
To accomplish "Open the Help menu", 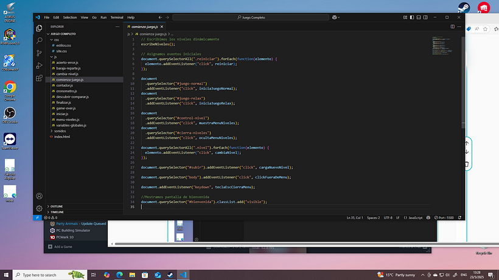I will [x=131, y=18].
